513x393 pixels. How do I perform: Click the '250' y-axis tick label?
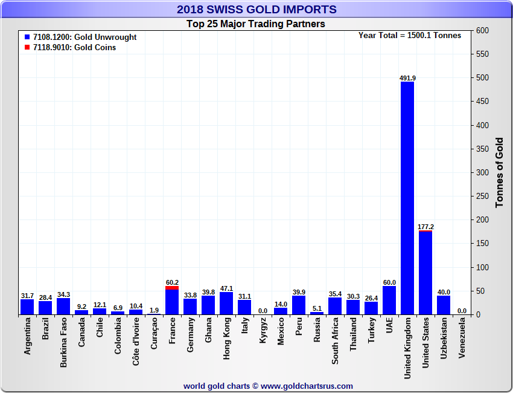coord(483,196)
